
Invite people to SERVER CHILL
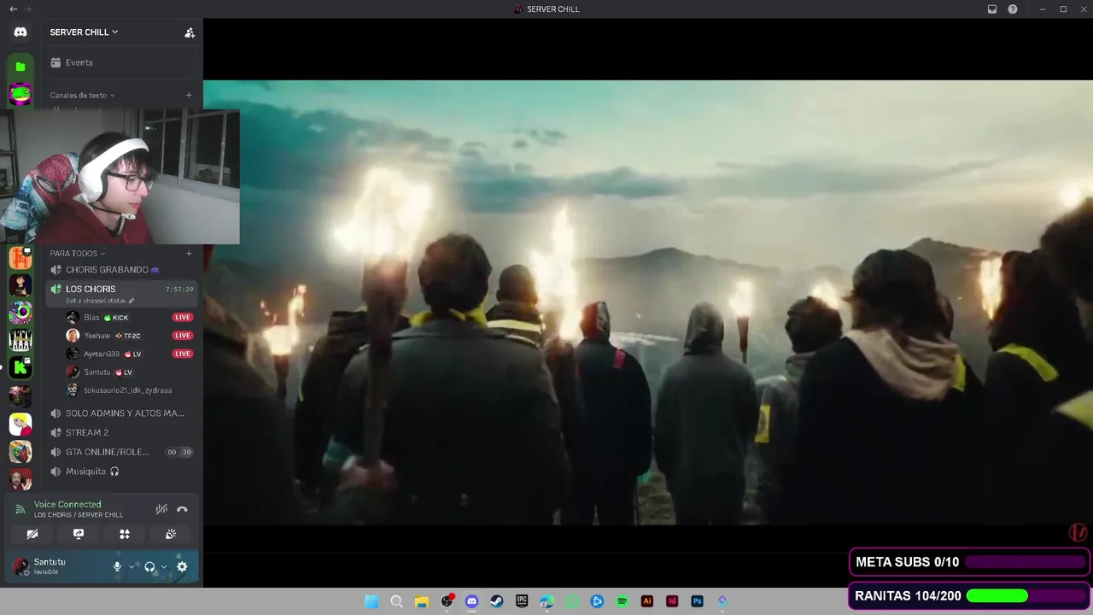tap(190, 32)
